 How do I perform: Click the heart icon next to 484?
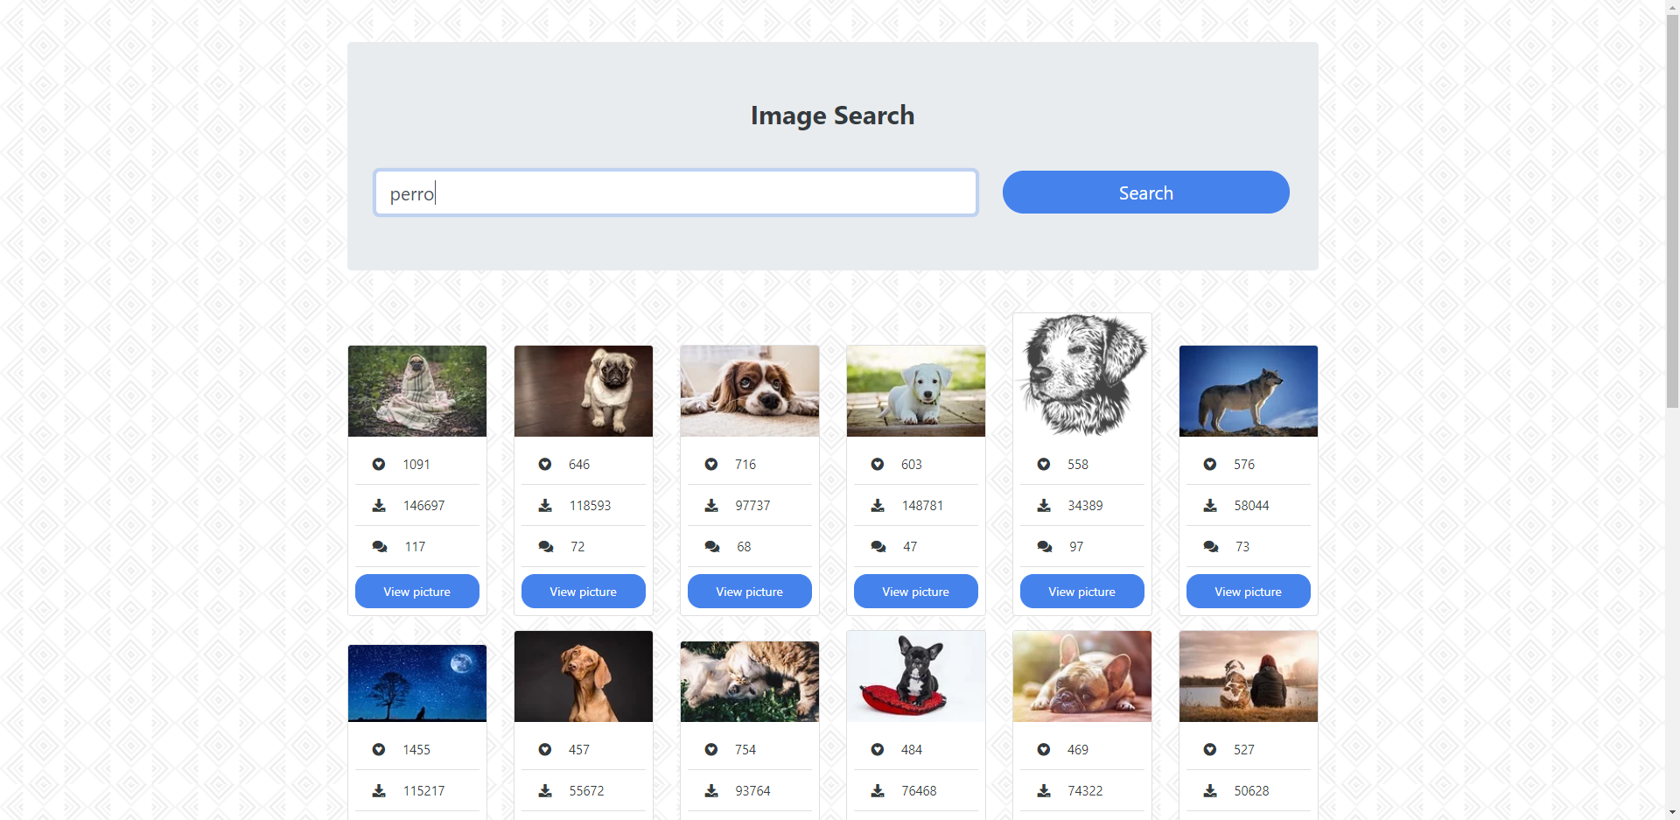[x=878, y=750]
